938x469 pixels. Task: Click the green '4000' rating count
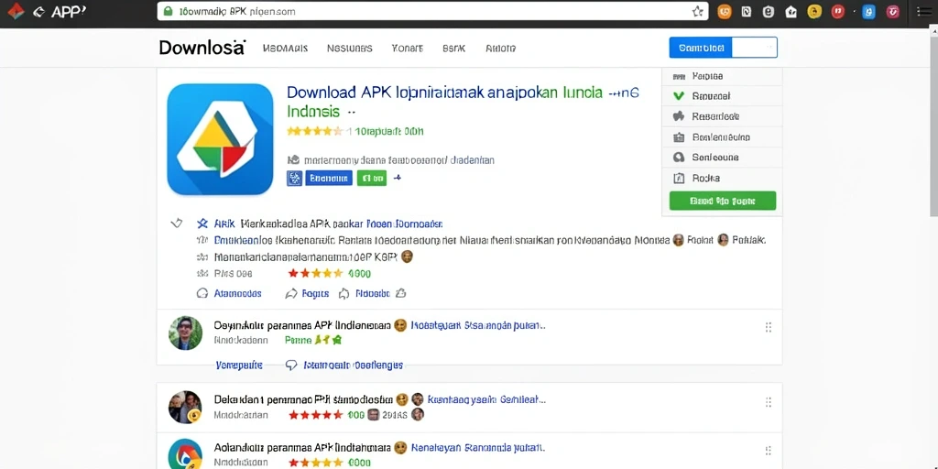click(359, 274)
